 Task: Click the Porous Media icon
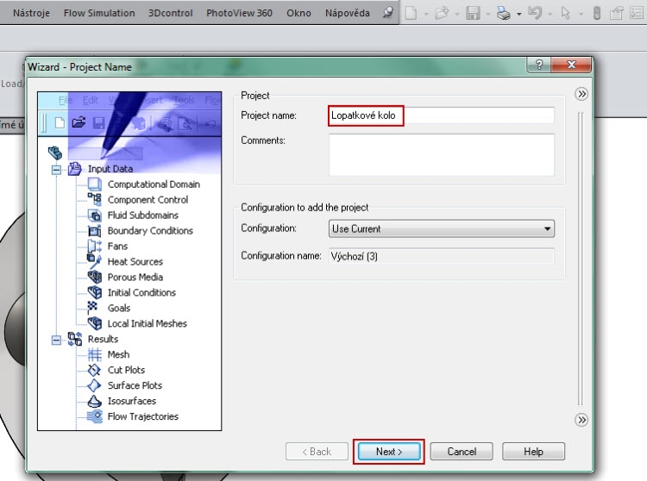[95, 277]
